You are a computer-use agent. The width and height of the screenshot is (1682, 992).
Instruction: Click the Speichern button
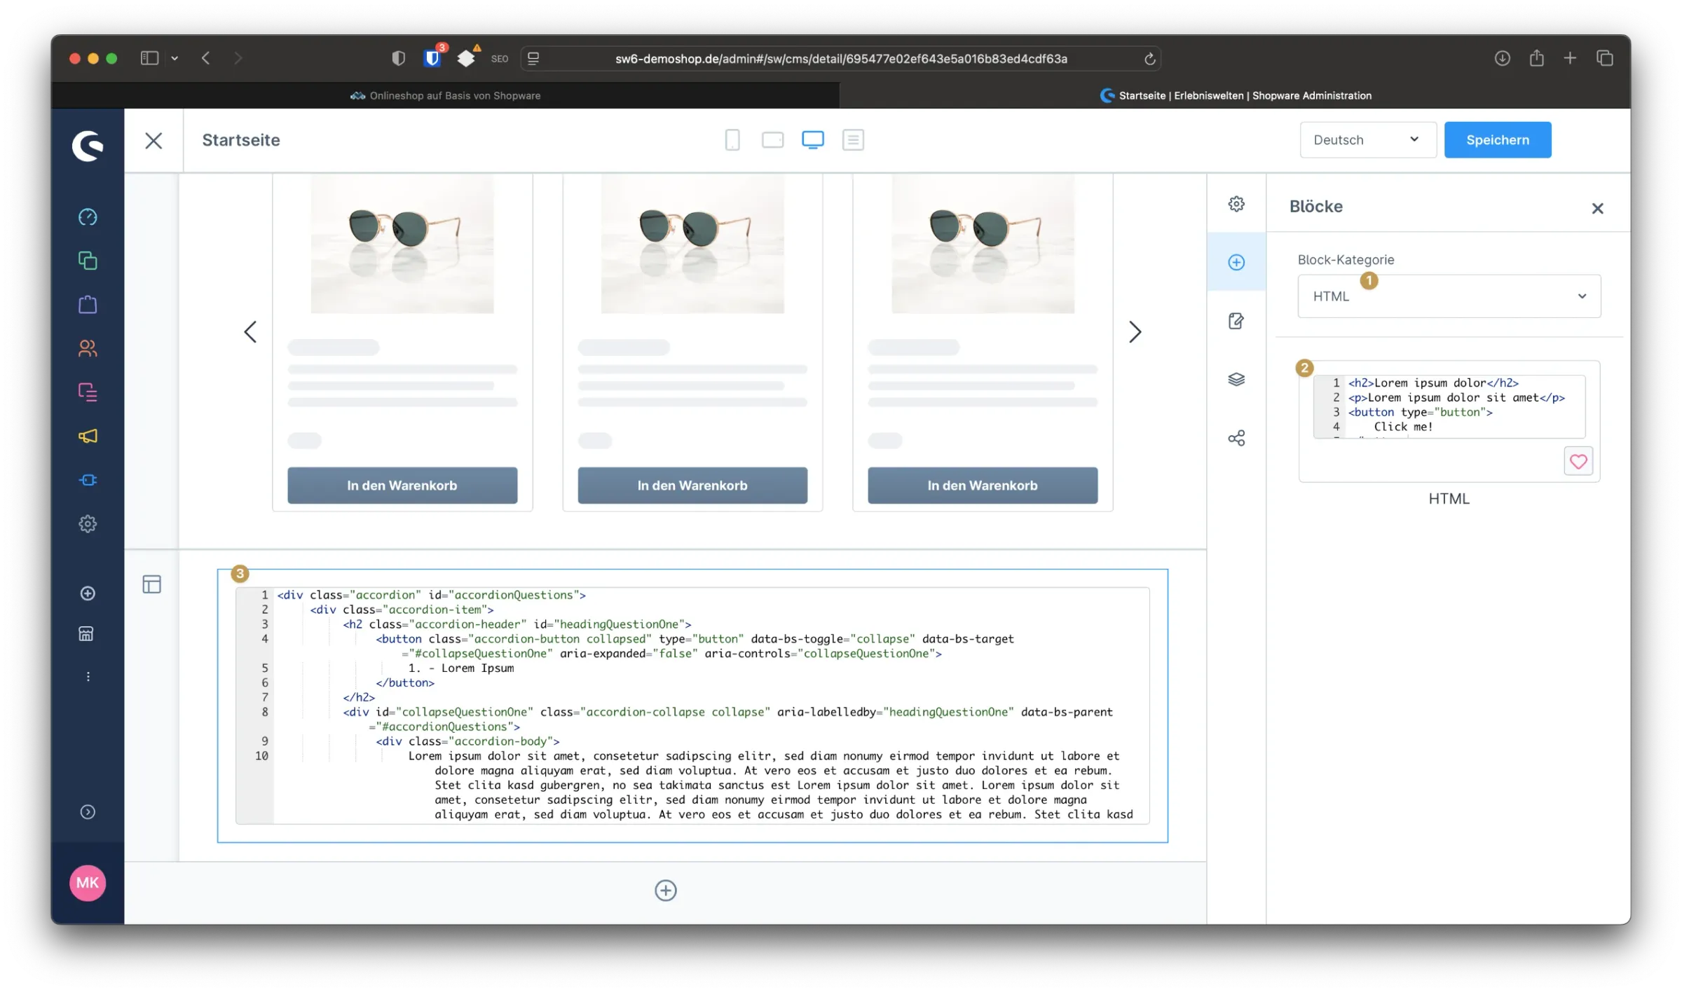click(1497, 140)
